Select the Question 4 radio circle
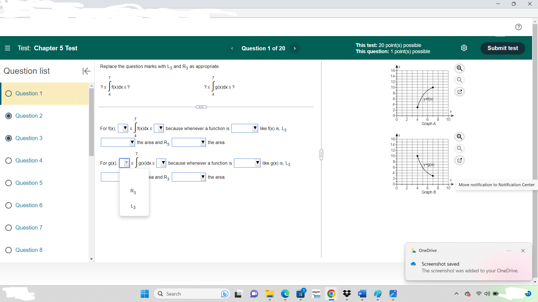 [x=8, y=161]
